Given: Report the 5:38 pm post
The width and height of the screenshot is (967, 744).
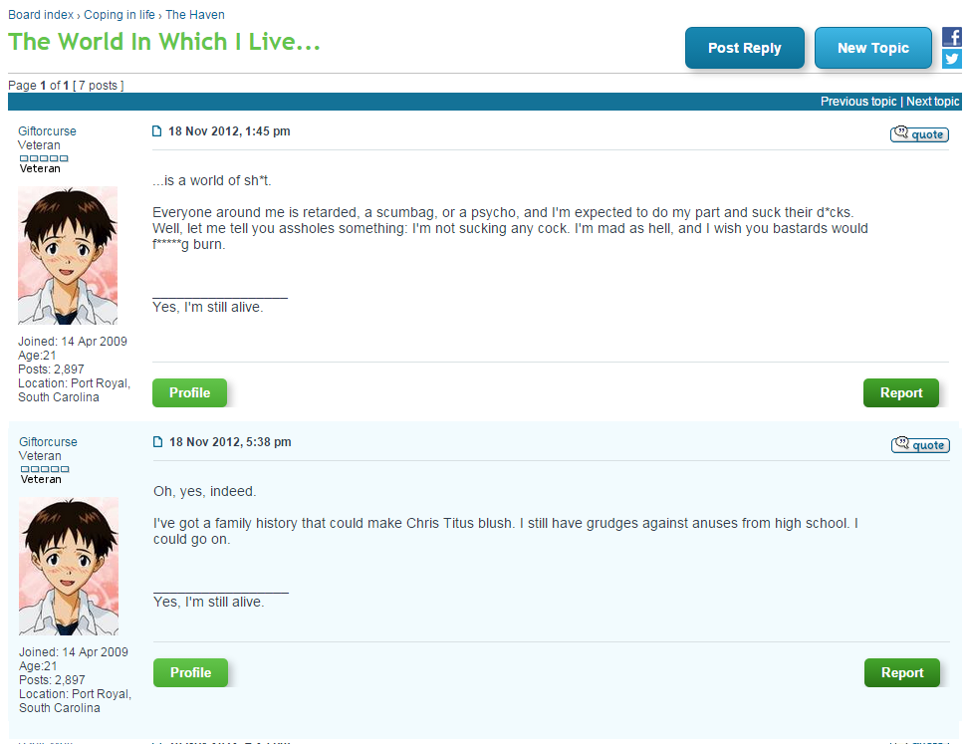Looking at the screenshot, I should coord(902,672).
